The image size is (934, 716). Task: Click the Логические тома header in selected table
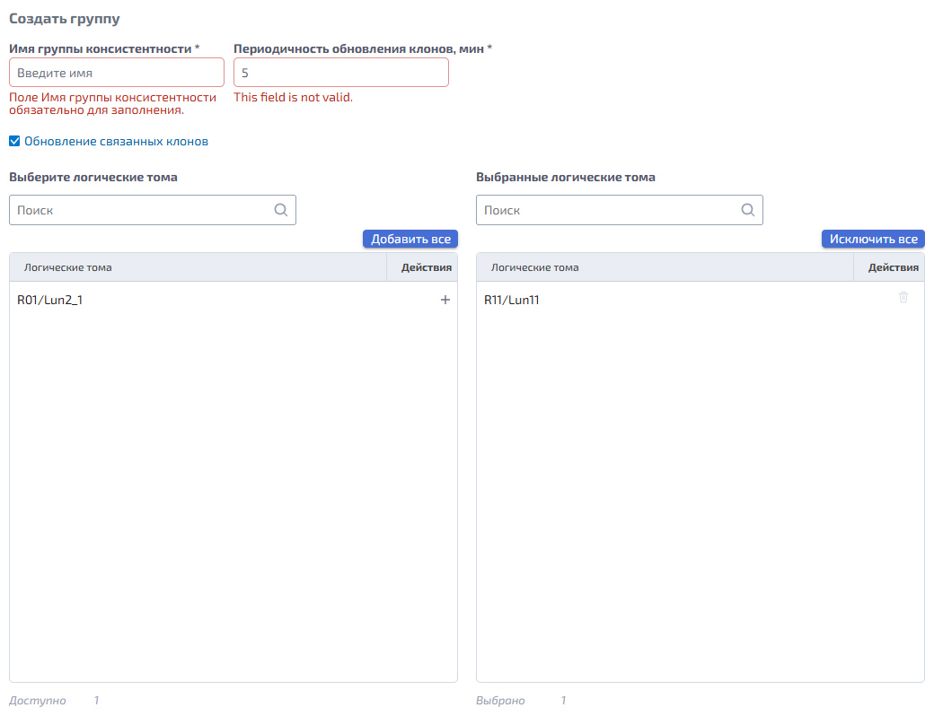[535, 268]
